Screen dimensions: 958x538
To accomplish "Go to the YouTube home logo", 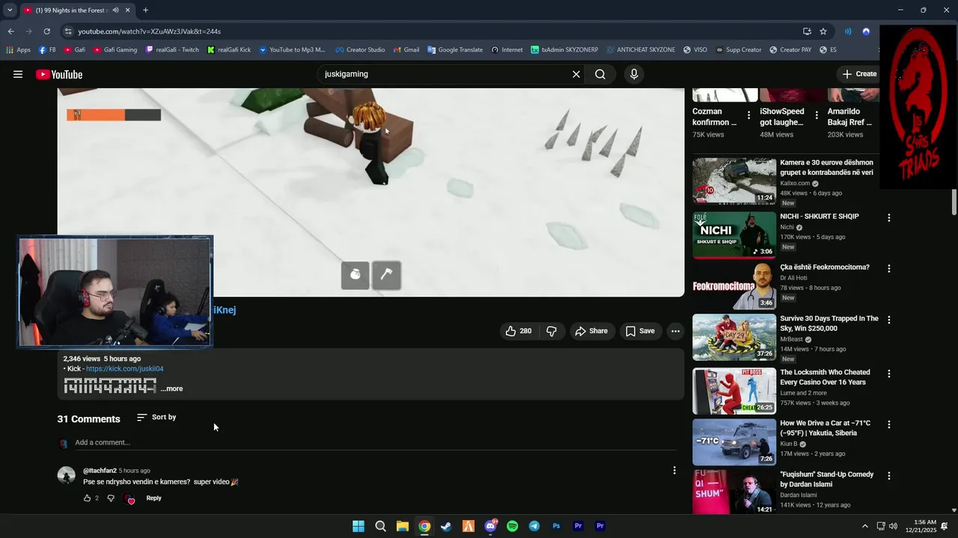I will tap(59, 74).
